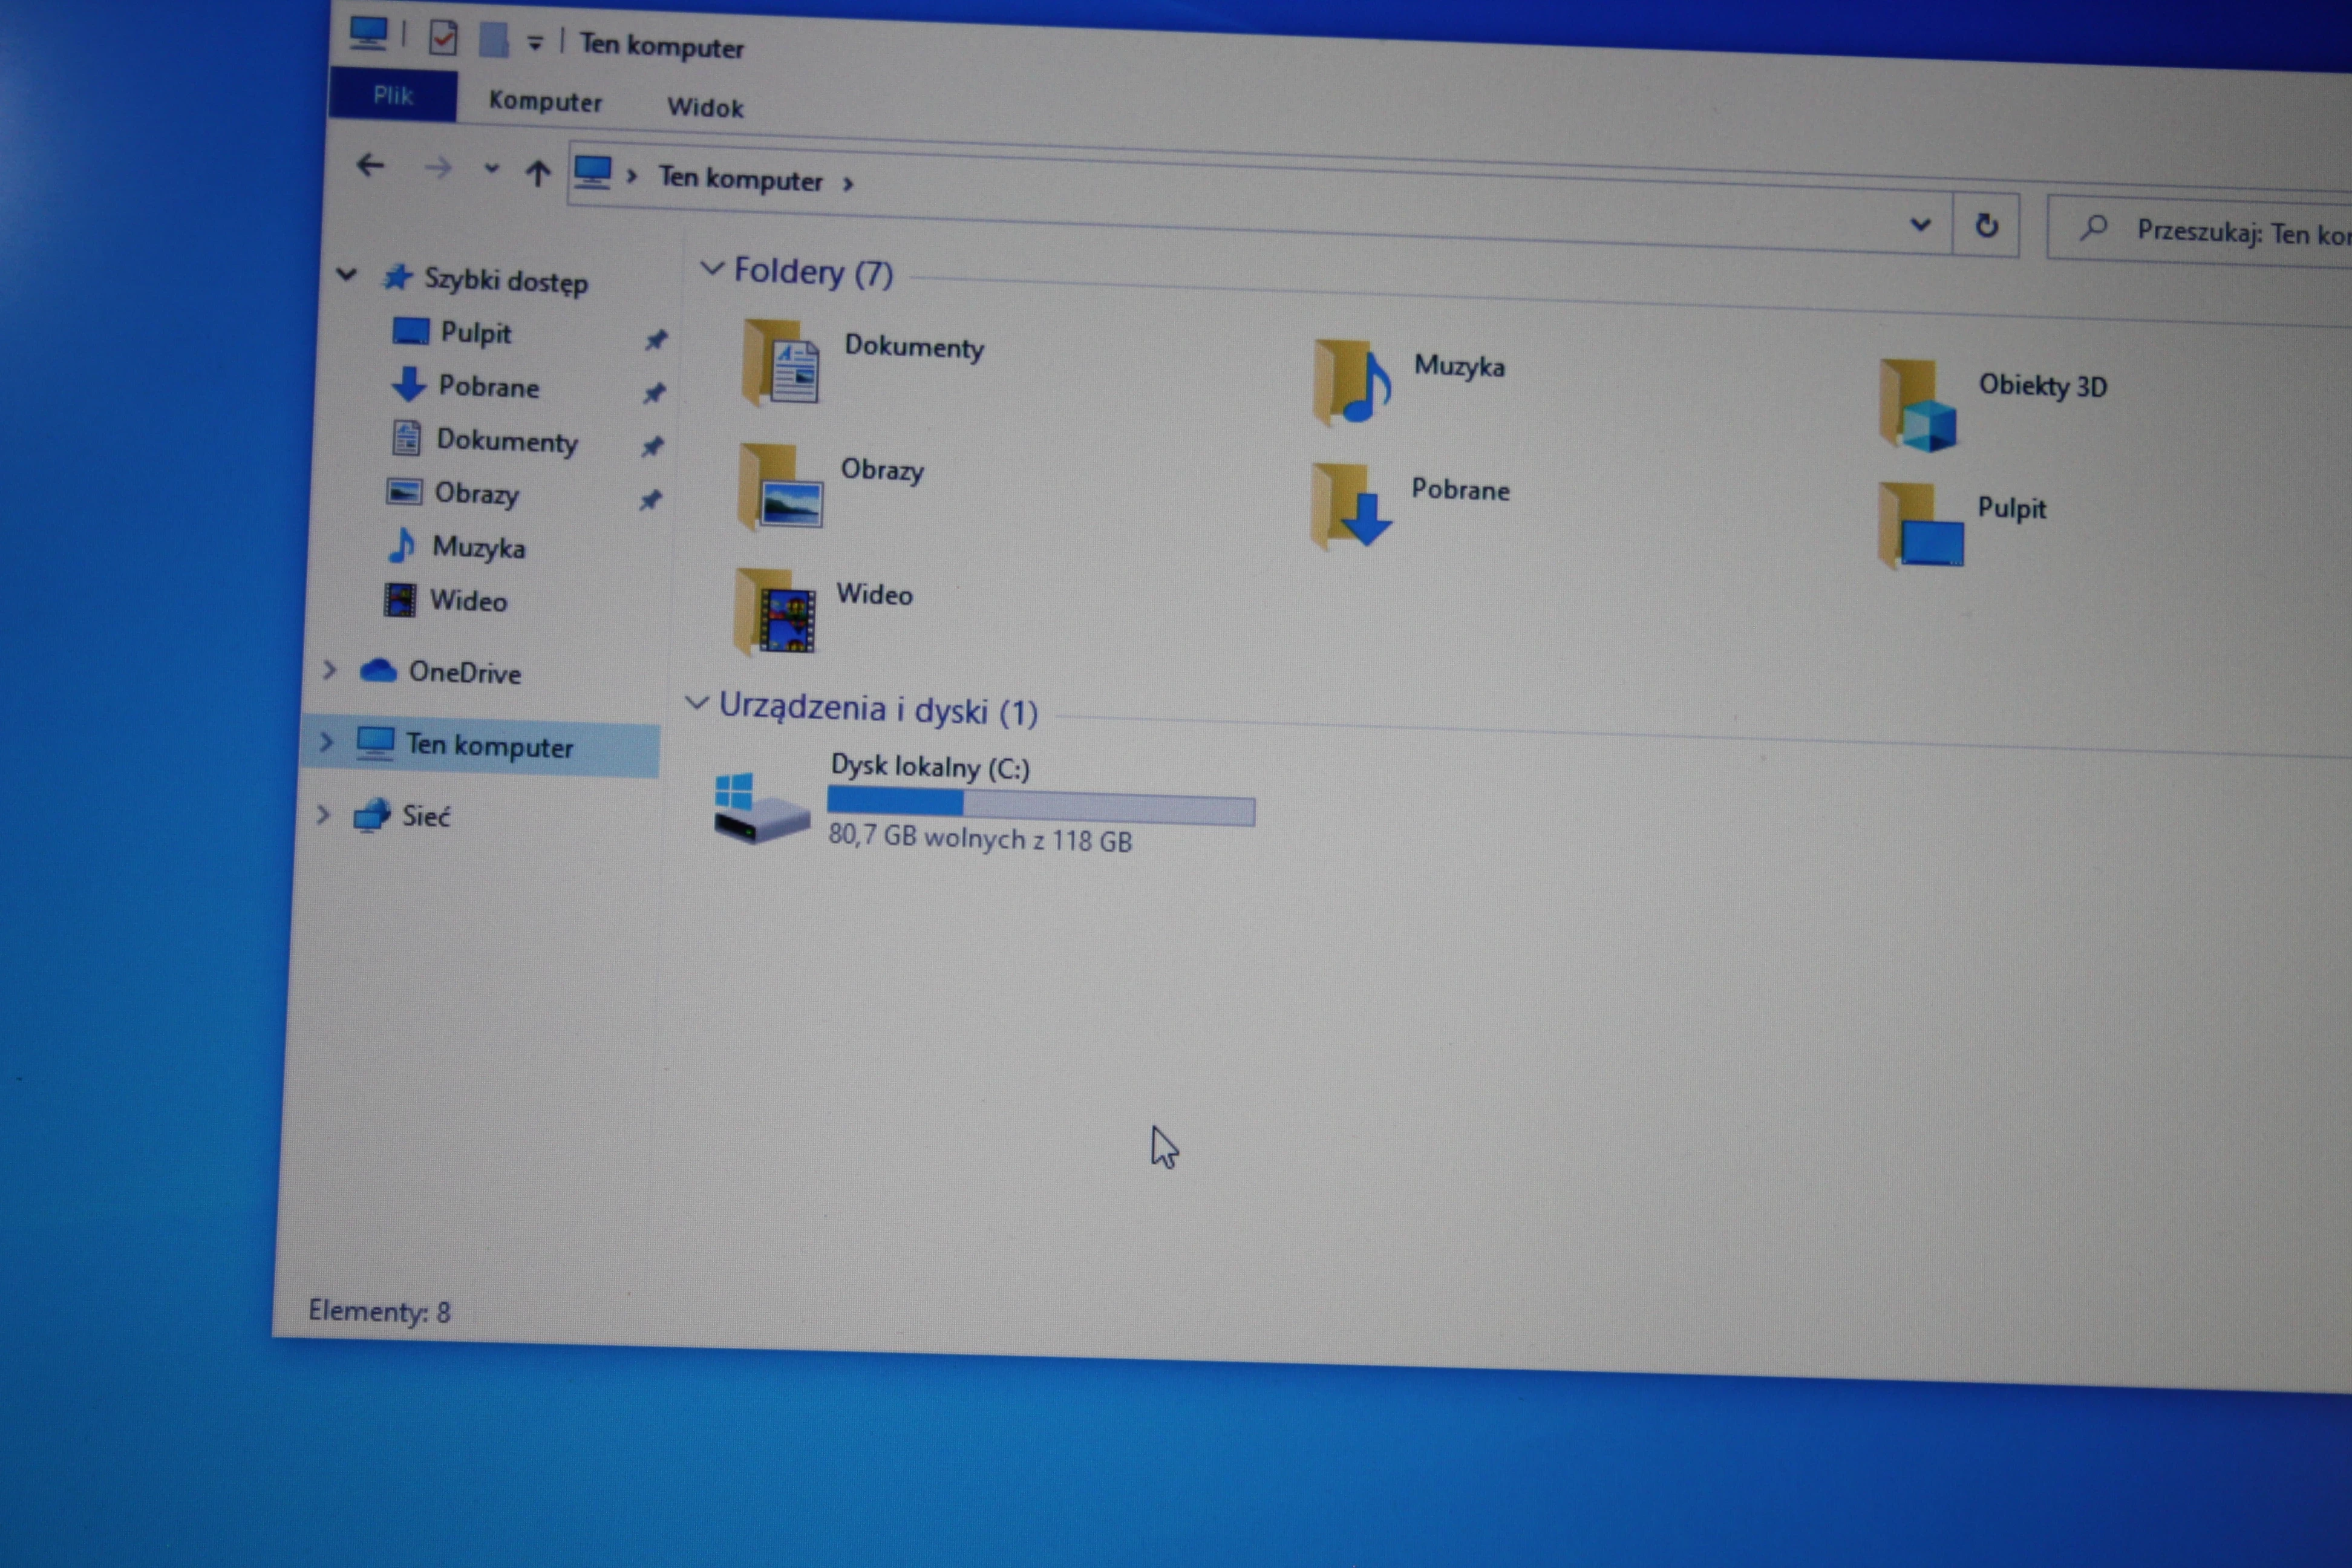
Task: Click the C: drive usage bar
Action: 1041,806
